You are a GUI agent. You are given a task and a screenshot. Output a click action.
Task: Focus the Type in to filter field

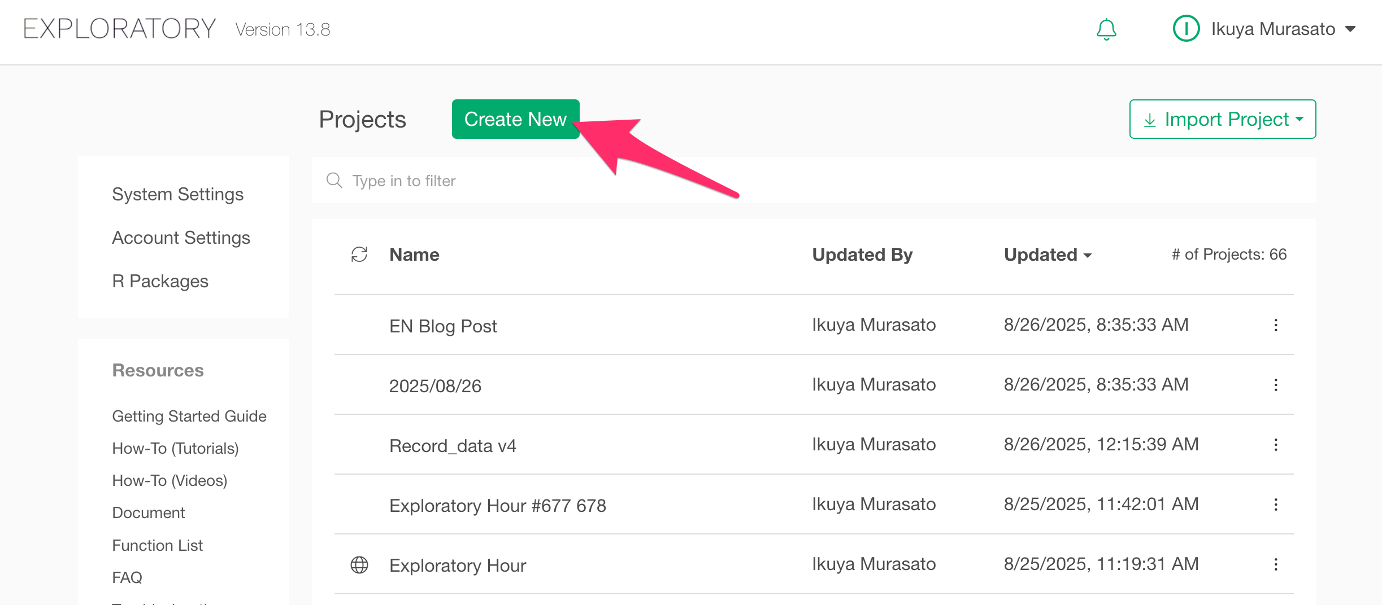point(814,181)
